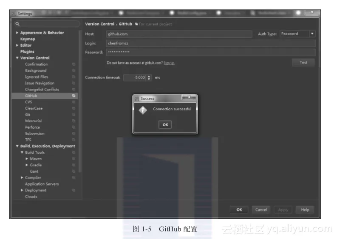Click the project icon next to the Background row

pos(74,70)
